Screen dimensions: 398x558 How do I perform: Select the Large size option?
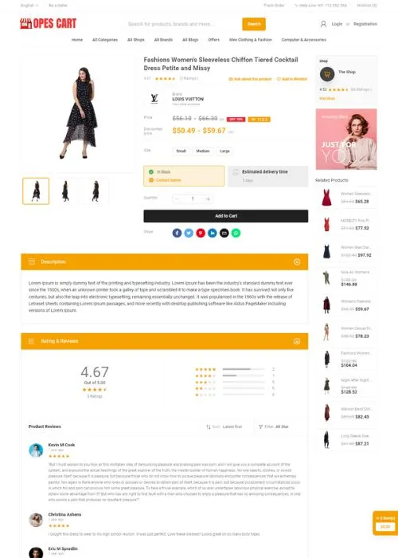point(224,151)
